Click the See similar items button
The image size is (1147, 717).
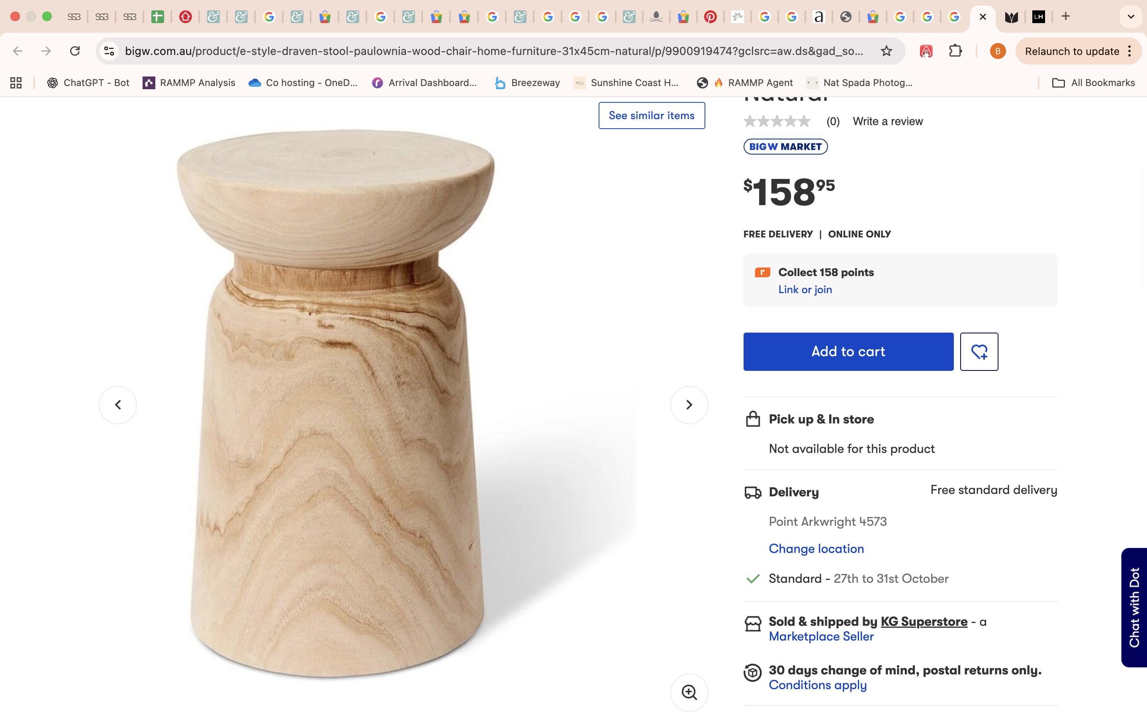tap(651, 115)
